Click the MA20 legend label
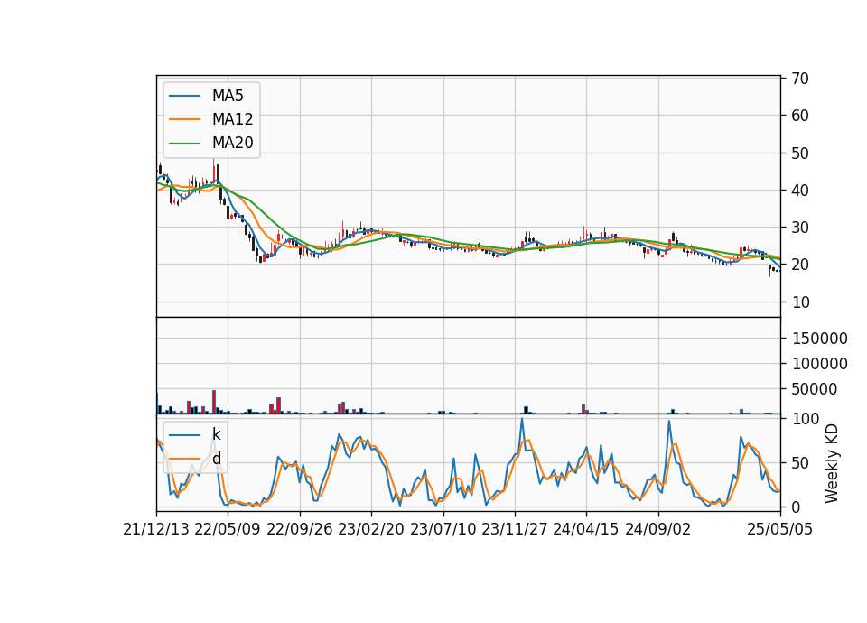The image size is (867, 623). coord(232,143)
